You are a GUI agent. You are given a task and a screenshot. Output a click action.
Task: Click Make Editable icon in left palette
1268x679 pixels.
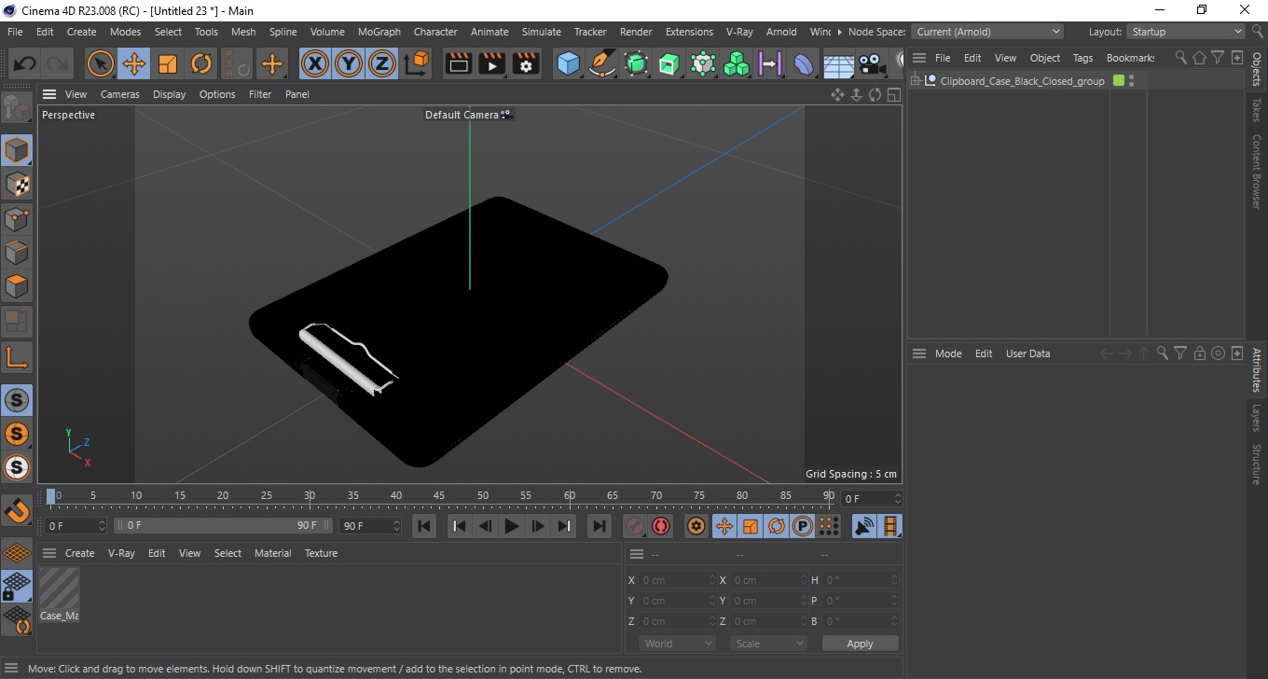pyautogui.click(x=17, y=108)
